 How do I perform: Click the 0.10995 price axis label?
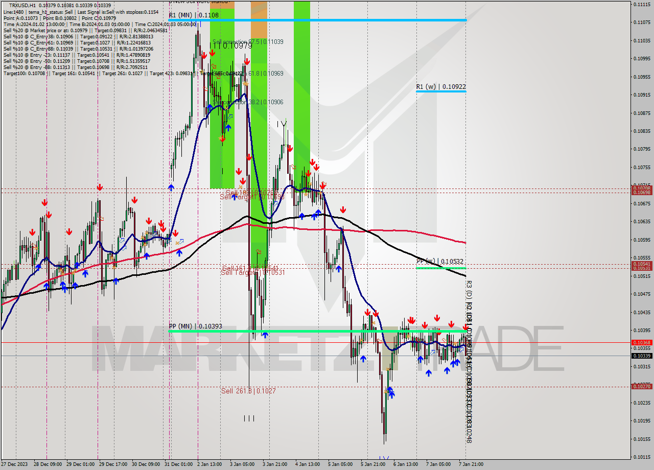point(641,58)
